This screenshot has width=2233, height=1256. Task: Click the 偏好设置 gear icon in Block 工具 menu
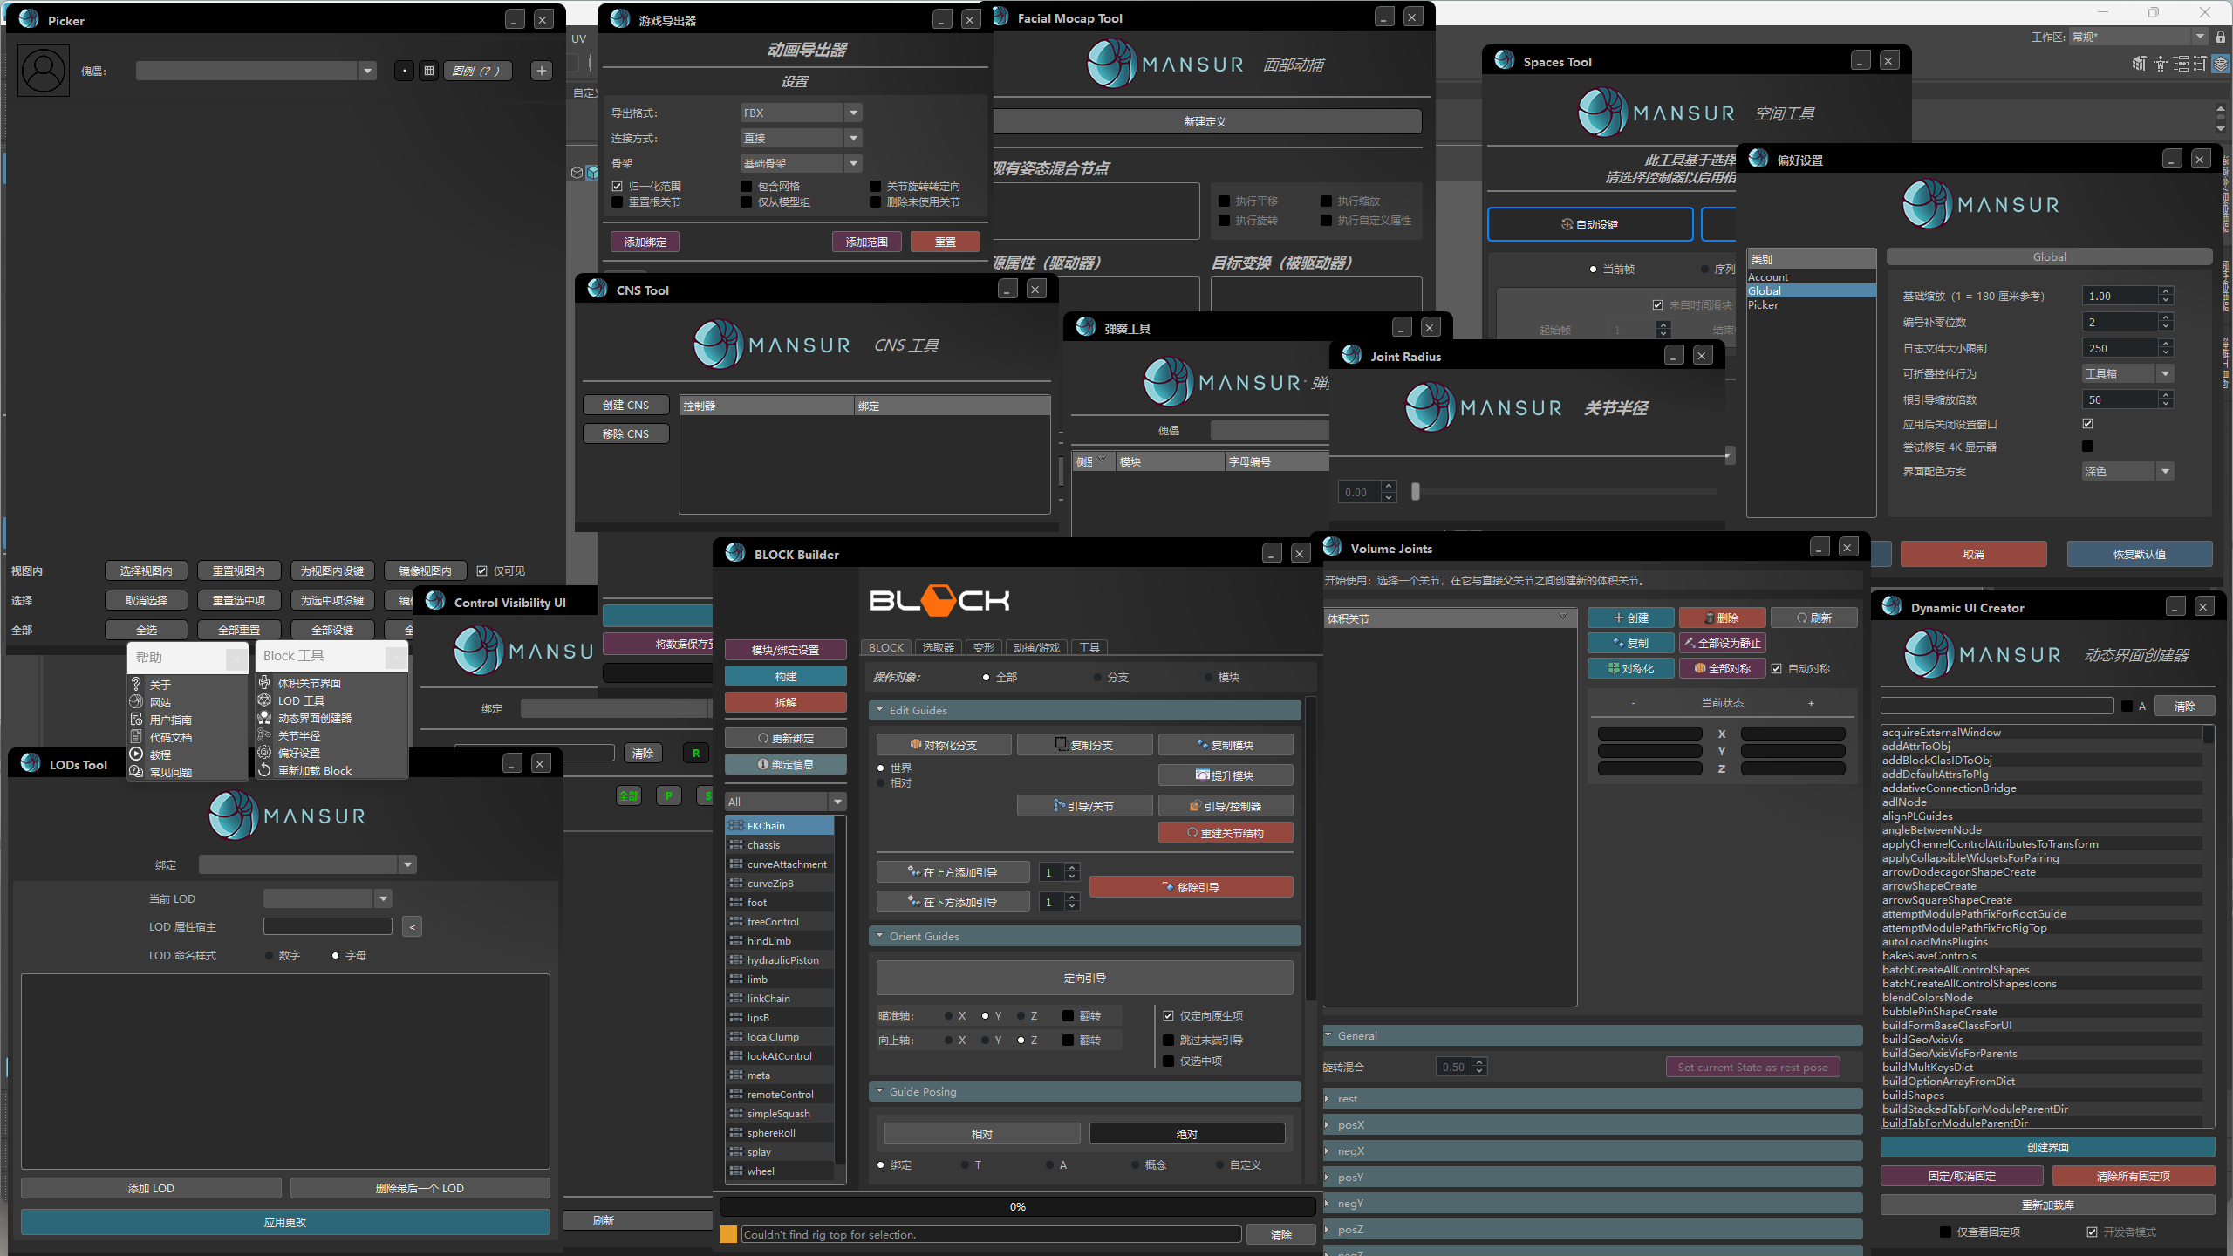pyautogui.click(x=264, y=753)
